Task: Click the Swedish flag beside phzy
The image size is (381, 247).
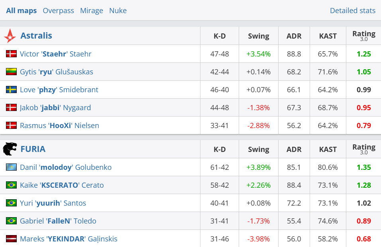Action: pos(11,89)
